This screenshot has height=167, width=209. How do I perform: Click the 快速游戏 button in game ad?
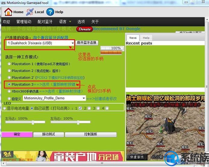(137, 157)
